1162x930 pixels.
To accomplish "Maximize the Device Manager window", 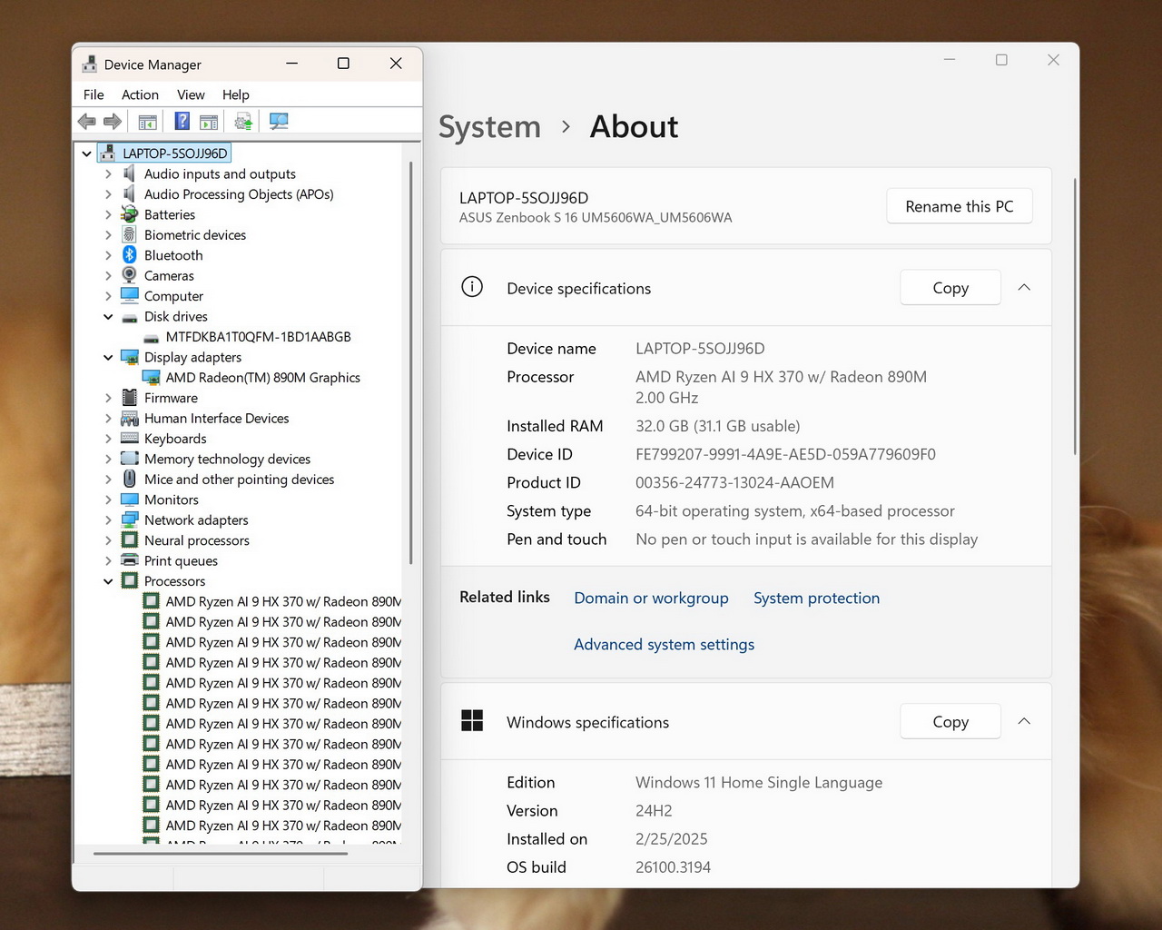I will pos(343,63).
